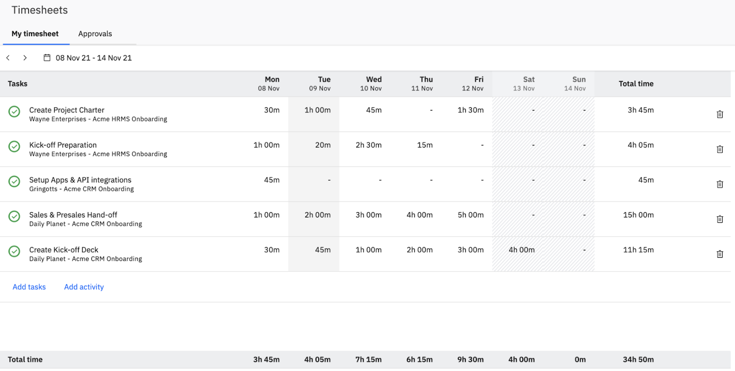The image size is (735, 371).
Task: Edit Tuesday 45m for Create Kick-off Deck
Action: (322, 250)
